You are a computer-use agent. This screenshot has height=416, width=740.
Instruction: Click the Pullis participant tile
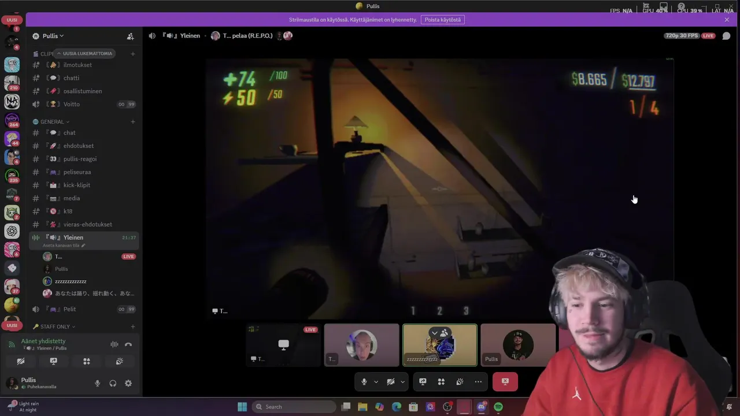pyautogui.click(x=518, y=345)
